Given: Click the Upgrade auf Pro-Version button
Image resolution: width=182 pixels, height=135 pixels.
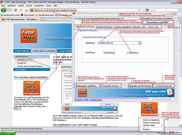Looking at the screenshot, I should (x=140, y=86).
